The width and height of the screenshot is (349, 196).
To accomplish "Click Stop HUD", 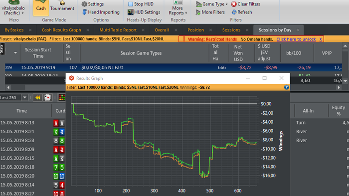I will (141, 4).
